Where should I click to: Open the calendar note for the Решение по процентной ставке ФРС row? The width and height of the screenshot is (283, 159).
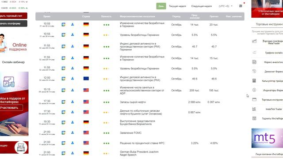coord(63,143)
